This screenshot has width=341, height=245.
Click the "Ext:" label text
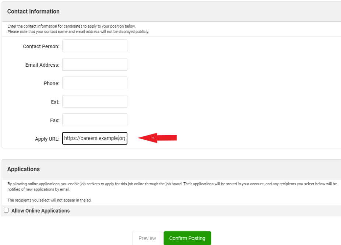(55, 102)
